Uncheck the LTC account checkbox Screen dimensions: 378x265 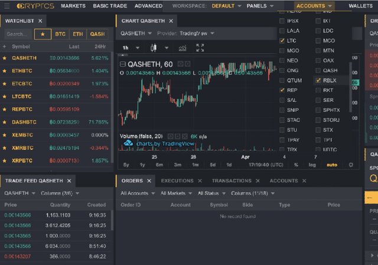(x=282, y=41)
